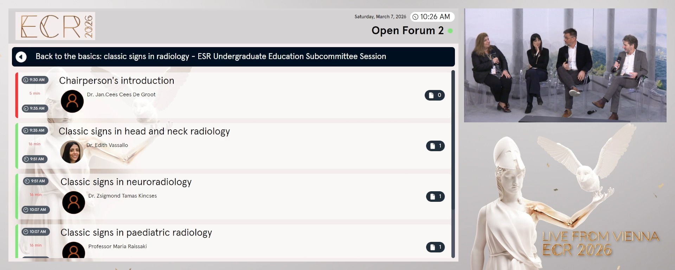
Task: Click the 10:07 AM start time marker
Action: coord(35,232)
